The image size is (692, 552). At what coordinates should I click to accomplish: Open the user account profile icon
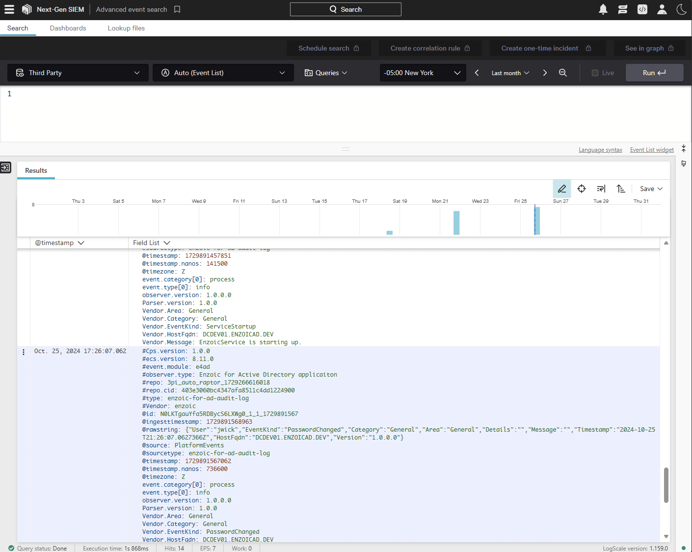(x=662, y=9)
